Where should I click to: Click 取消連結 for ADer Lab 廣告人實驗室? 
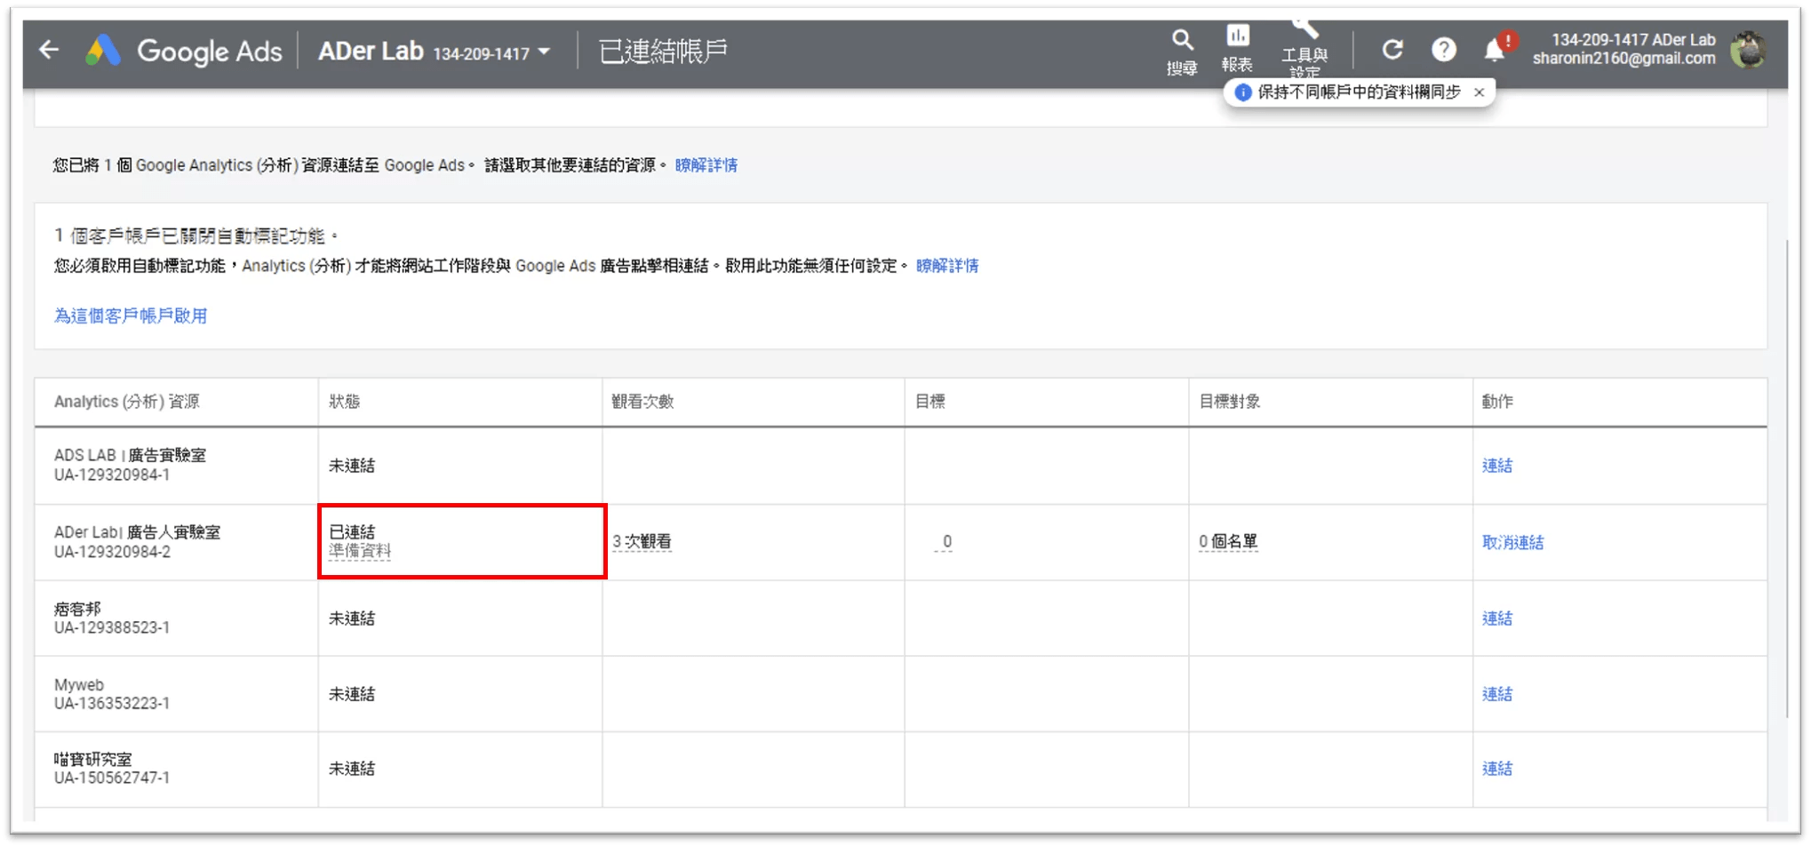click(1513, 543)
